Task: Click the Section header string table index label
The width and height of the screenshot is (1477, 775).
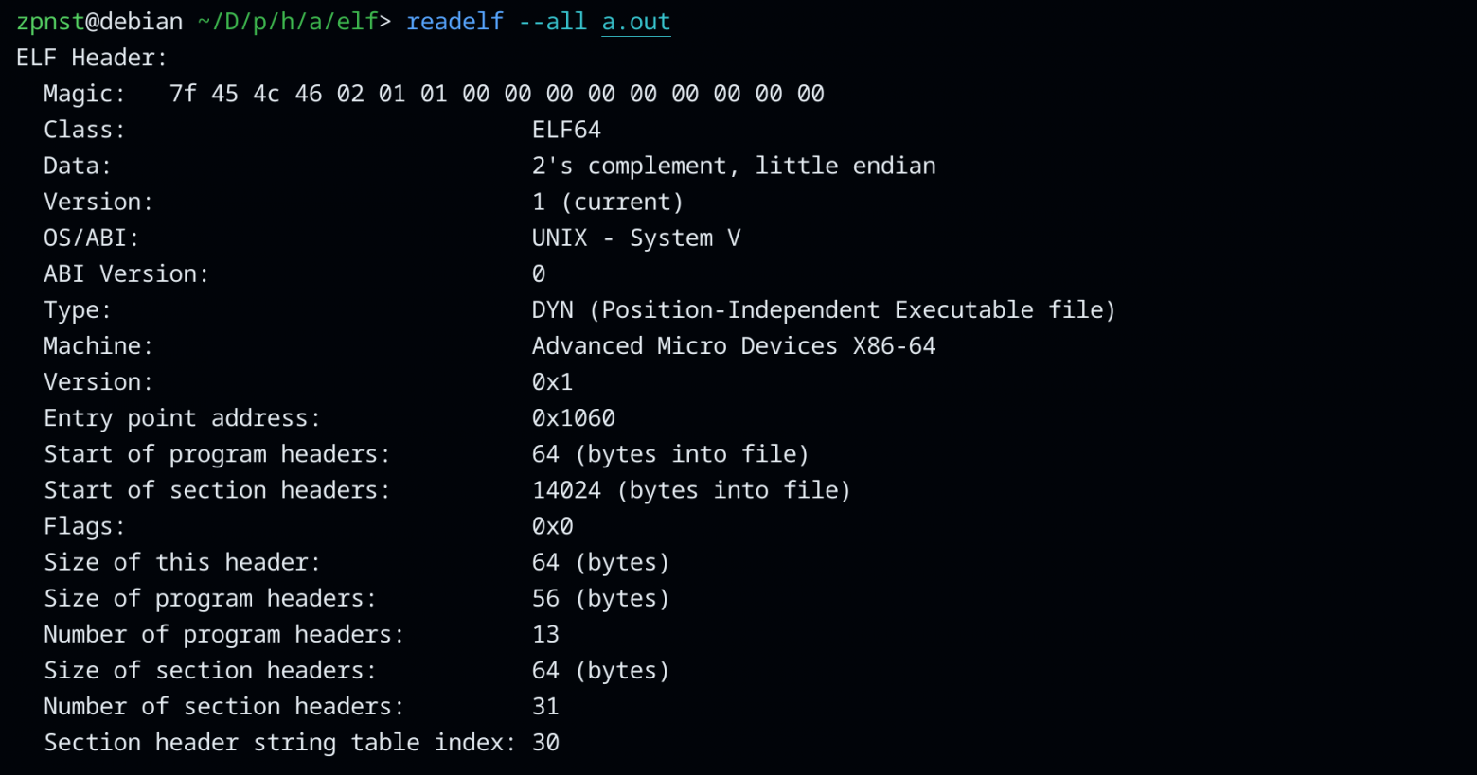Action: [278, 742]
